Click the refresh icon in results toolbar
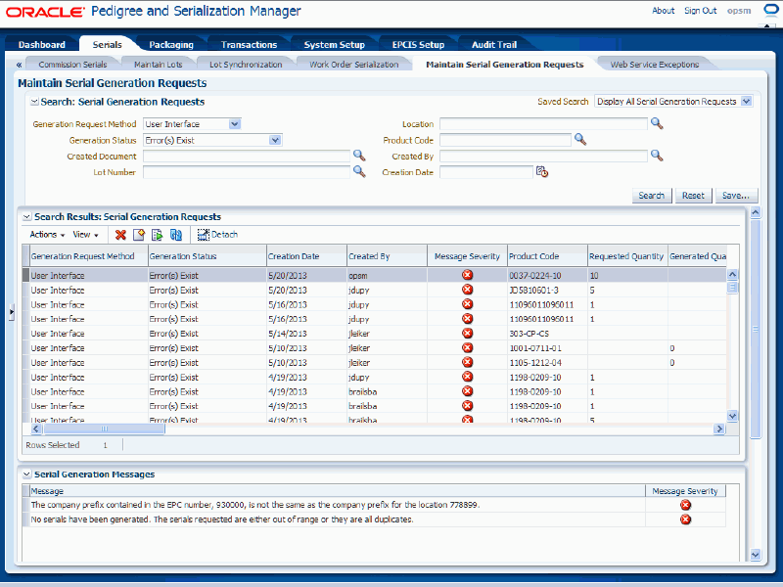The width and height of the screenshot is (783, 587). click(x=176, y=235)
